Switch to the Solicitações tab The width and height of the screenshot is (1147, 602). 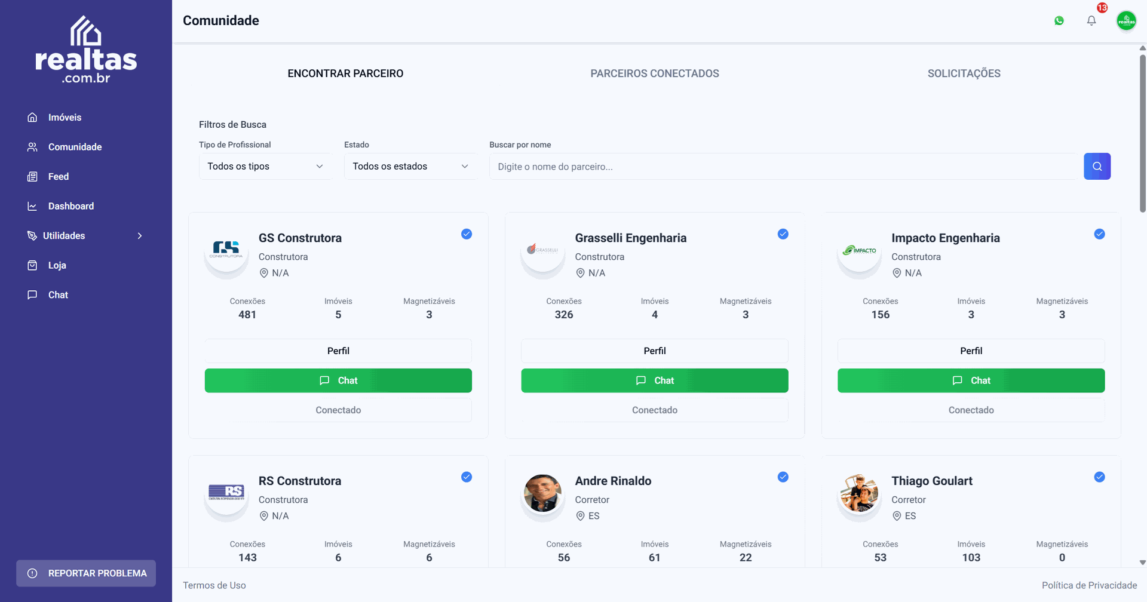click(964, 73)
